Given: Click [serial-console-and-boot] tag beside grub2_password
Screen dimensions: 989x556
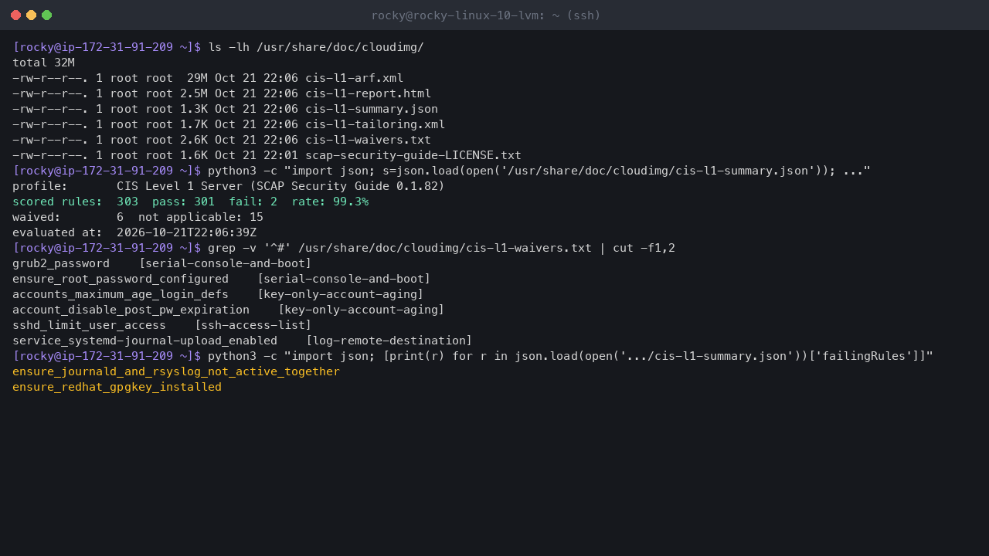Looking at the screenshot, I should click(x=225, y=263).
